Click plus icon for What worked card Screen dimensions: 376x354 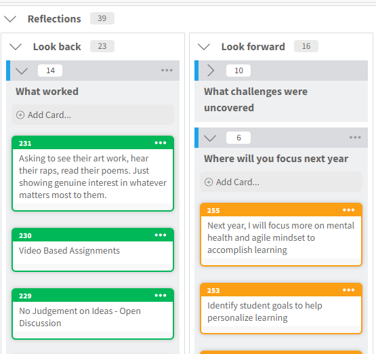20,115
